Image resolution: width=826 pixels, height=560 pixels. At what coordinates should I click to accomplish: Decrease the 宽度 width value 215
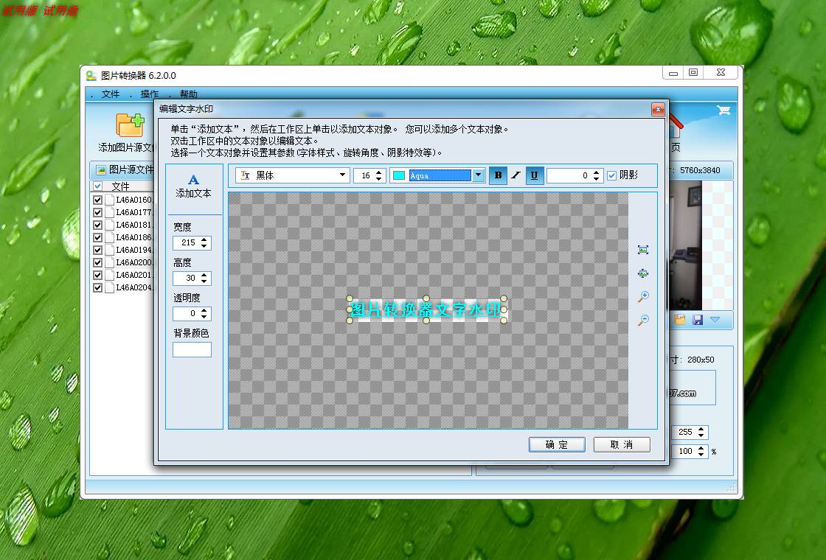pyautogui.click(x=204, y=246)
